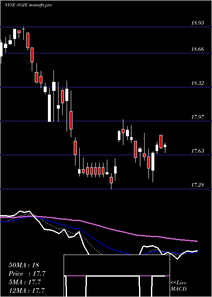The height and width of the screenshot is (297, 212).
Task: Click the '5MA : 17.7' reading
Action: coord(25,282)
